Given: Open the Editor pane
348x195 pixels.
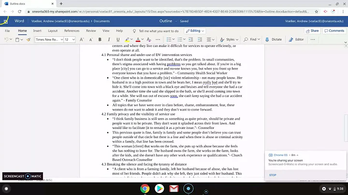Looking at the screenshot, I should coord(296,40).
